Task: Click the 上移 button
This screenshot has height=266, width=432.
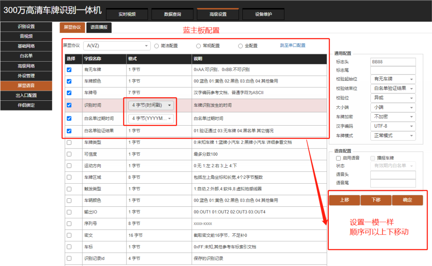Action: (x=344, y=200)
